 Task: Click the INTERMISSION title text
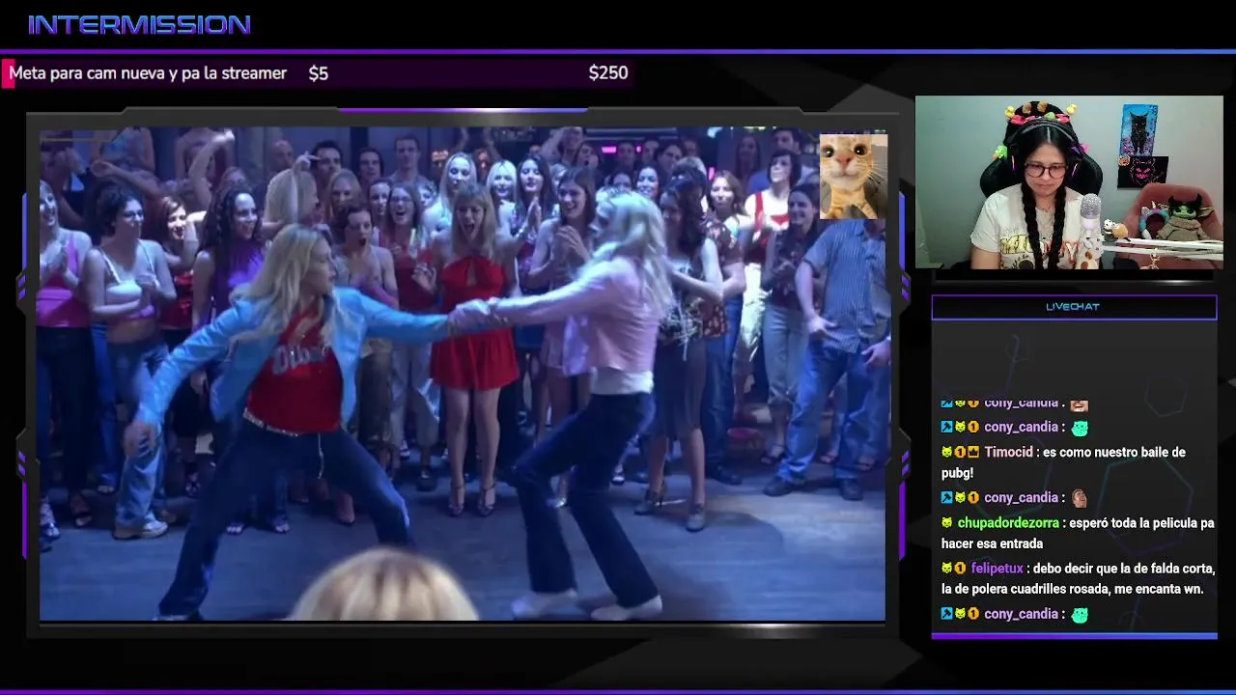coord(139,25)
